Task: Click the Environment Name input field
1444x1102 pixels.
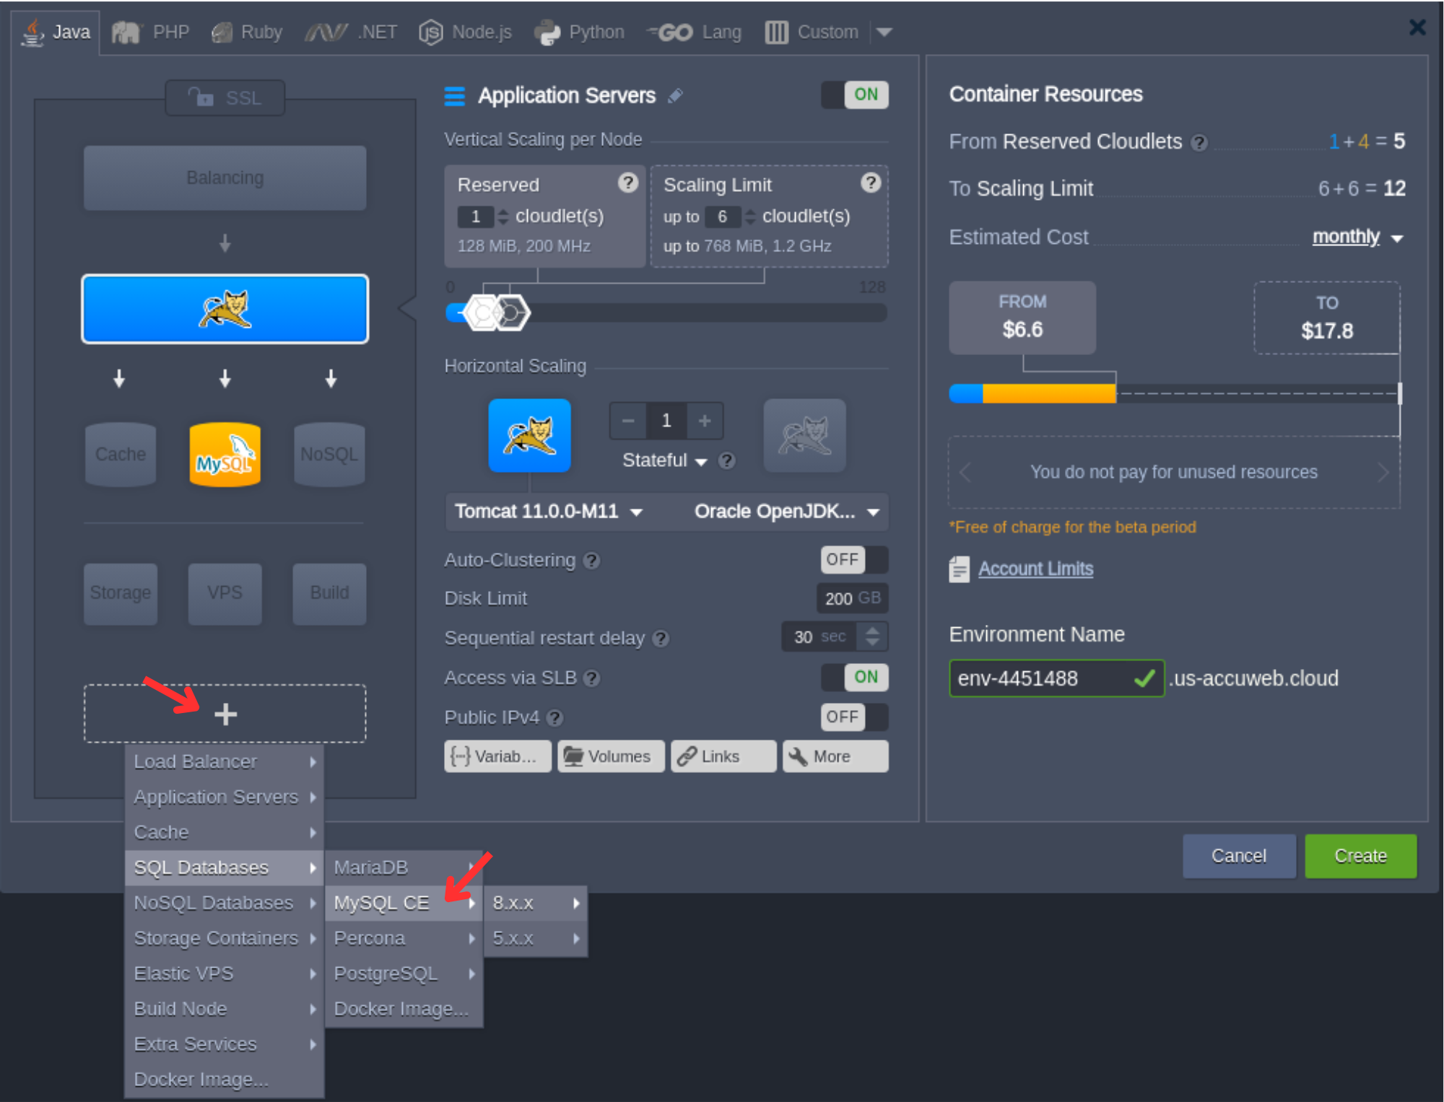Action: pyautogui.click(x=1040, y=678)
